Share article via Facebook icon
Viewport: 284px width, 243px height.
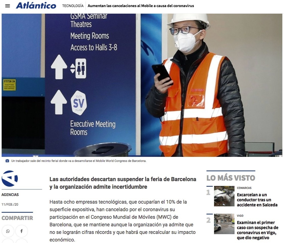click(21, 231)
